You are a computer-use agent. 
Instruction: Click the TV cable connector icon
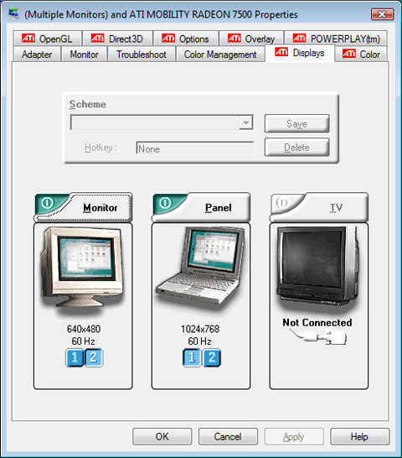(x=318, y=336)
